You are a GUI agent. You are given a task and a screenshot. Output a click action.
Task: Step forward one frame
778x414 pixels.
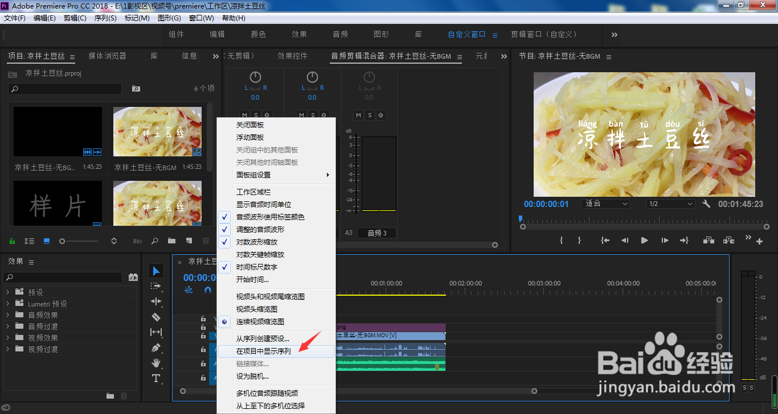(665, 241)
